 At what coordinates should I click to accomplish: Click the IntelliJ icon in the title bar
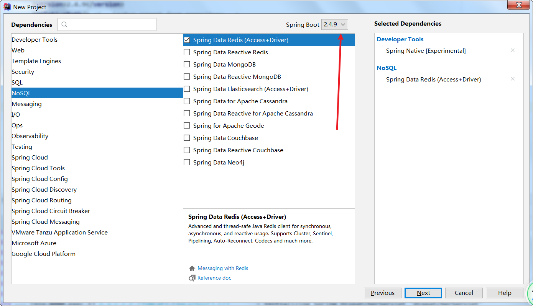(7, 7)
